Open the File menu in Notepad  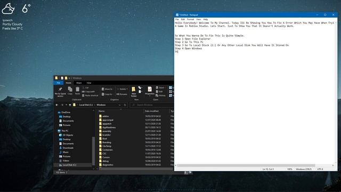[177, 19]
